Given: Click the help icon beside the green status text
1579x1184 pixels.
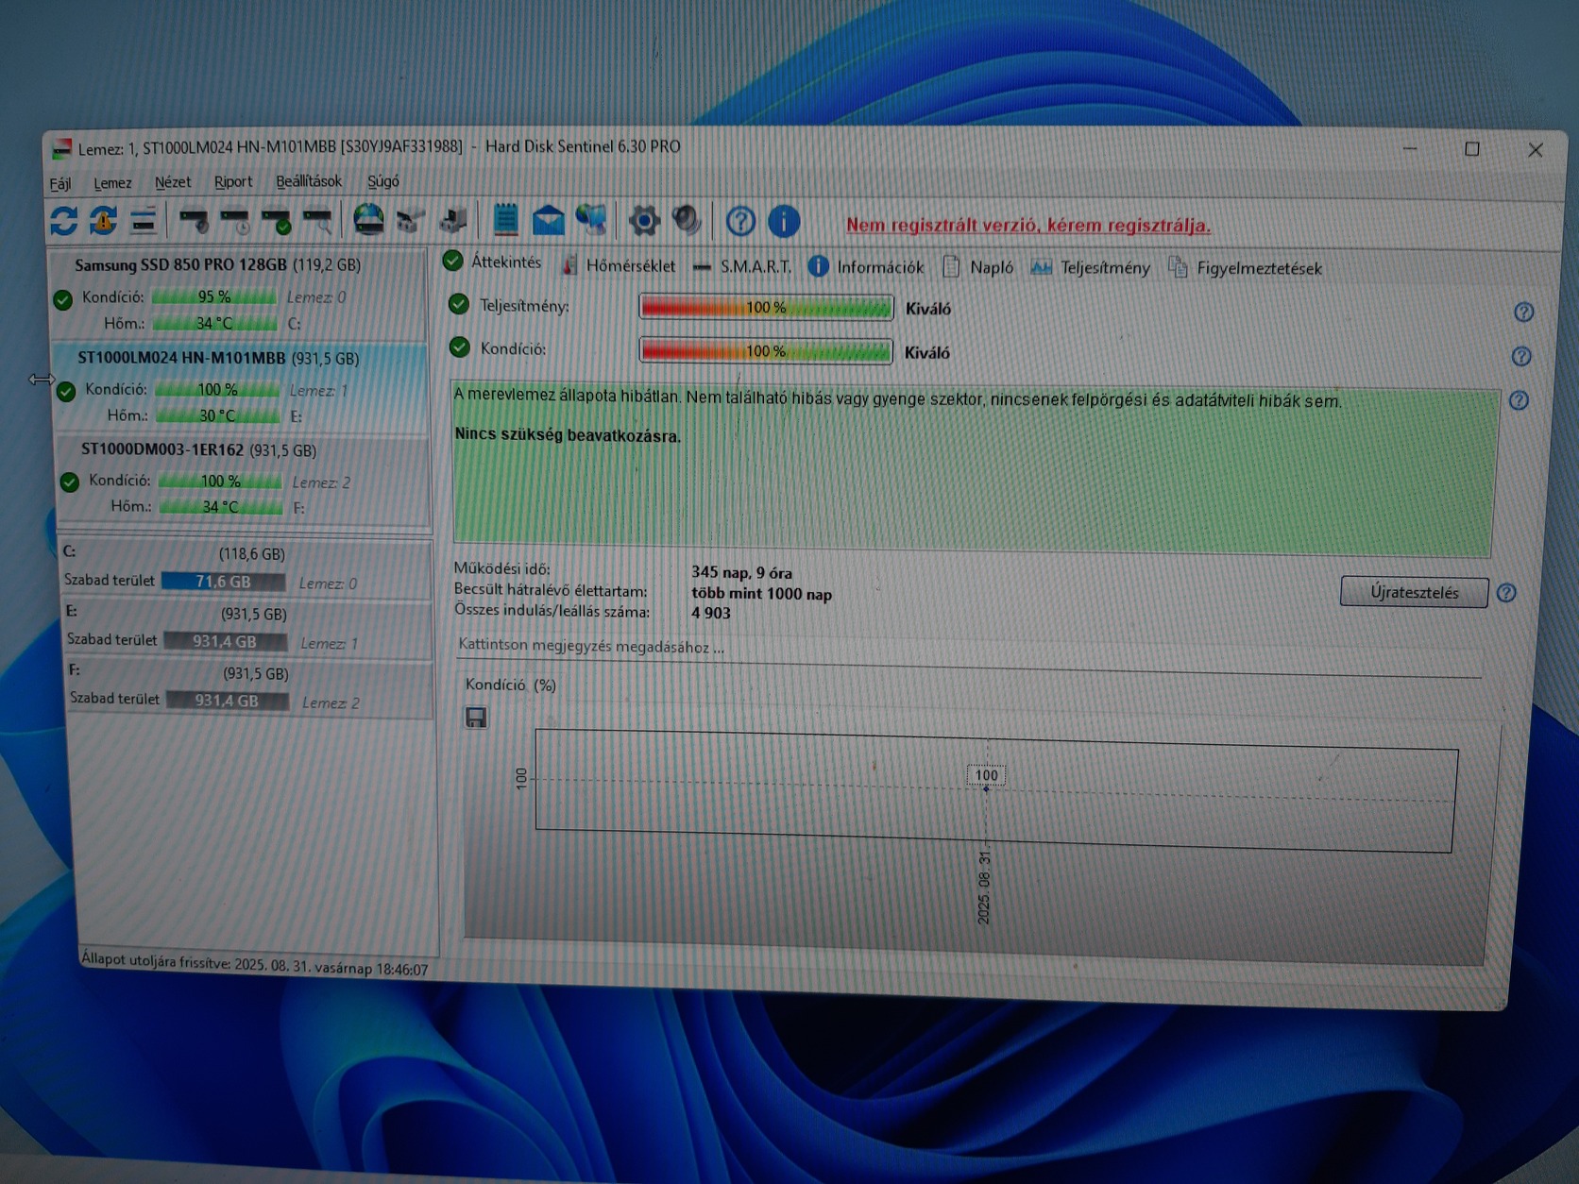Looking at the screenshot, I should [x=1519, y=400].
